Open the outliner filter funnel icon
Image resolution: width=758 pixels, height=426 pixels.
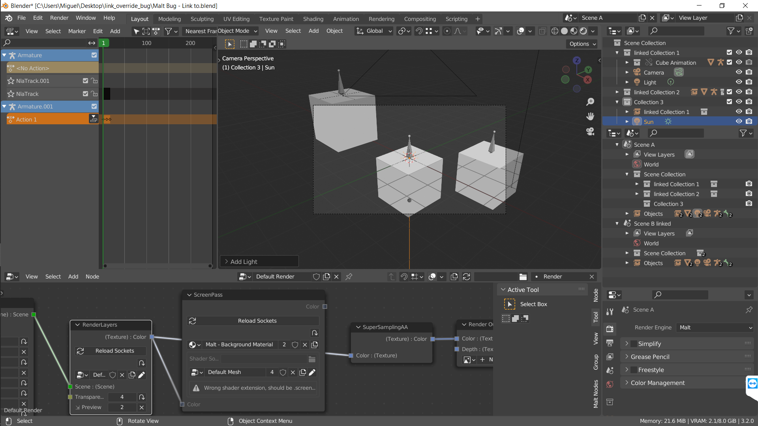pyautogui.click(x=732, y=31)
